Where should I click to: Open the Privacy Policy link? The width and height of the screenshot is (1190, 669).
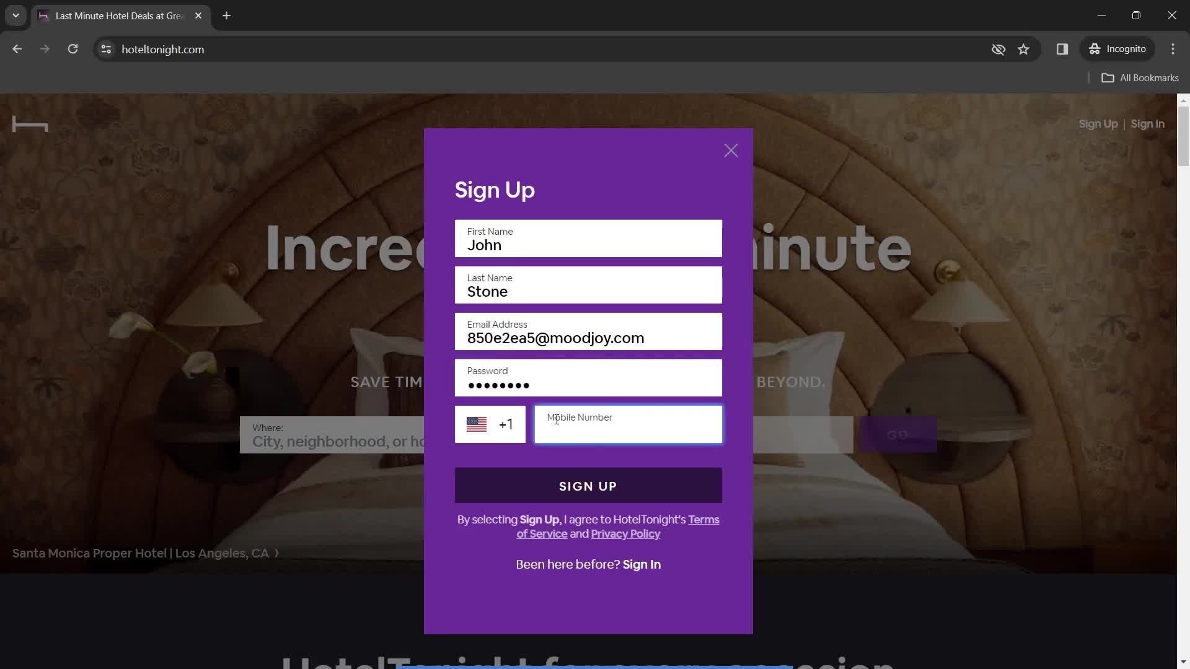point(625,534)
